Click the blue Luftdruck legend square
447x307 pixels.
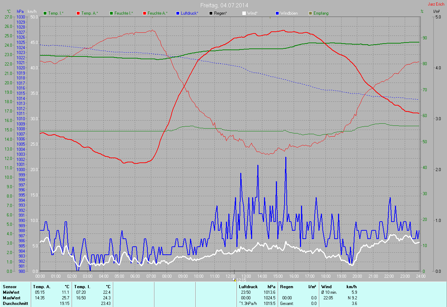click(178, 13)
